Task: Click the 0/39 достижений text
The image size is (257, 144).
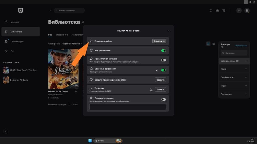Action: tap(55, 94)
